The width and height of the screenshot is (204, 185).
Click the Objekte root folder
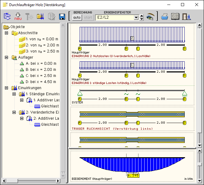click(17, 27)
